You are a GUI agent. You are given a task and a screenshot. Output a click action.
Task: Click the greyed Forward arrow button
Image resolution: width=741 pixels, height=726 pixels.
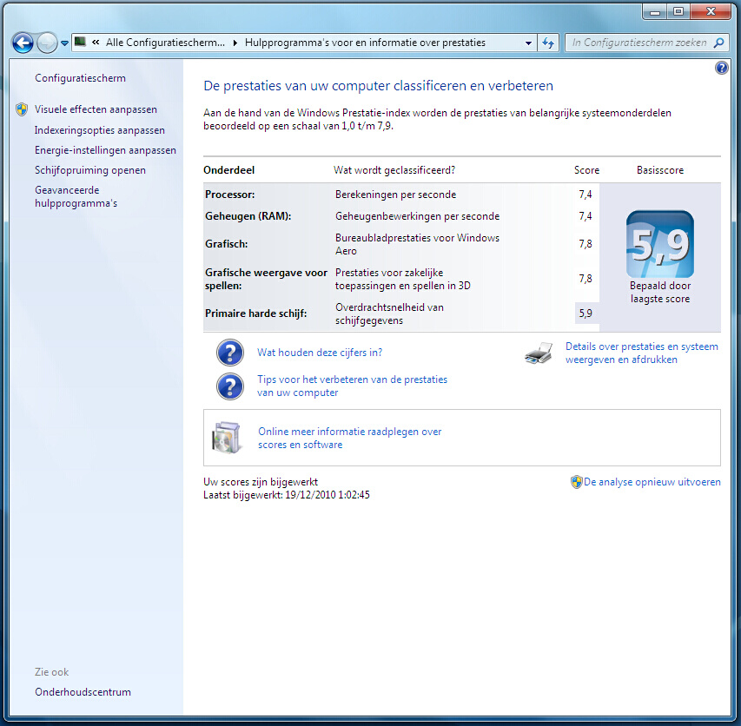pyautogui.click(x=47, y=43)
